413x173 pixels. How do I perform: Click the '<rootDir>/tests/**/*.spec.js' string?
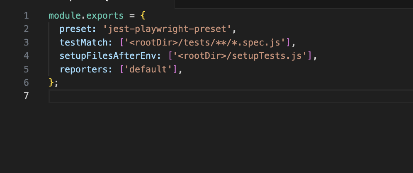(x=205, y=43)
